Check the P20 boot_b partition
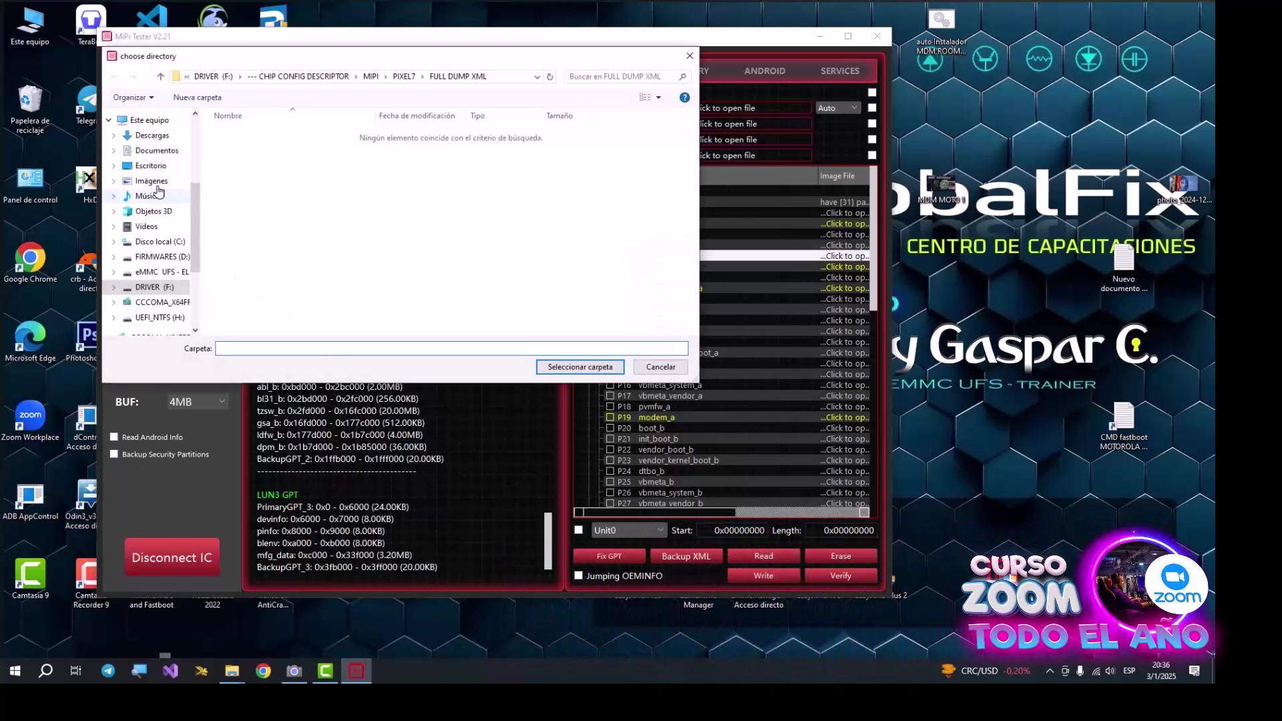This screenshot has width=1282, height=721. [610, 428]
